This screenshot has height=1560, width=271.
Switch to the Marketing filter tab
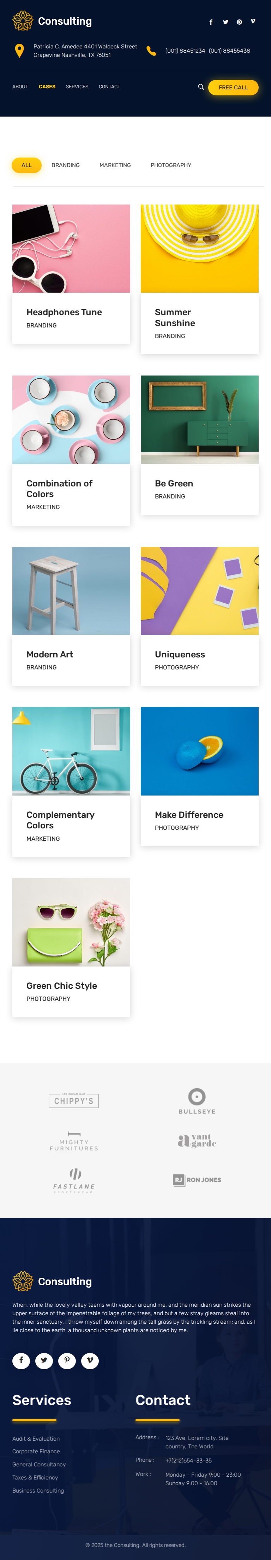coord(115,165)
